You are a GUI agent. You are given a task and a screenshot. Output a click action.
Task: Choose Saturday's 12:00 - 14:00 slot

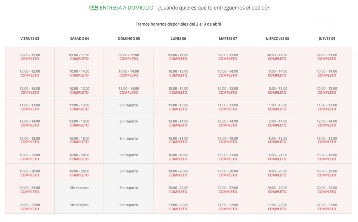pyautogui.click(x=79, y=123)
